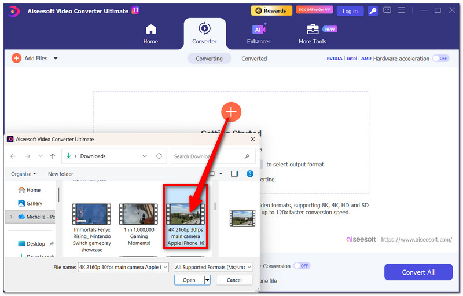Click the Convert All button
Screen dimensions: 463x296
pyautogui.click(x=418, y=272)
